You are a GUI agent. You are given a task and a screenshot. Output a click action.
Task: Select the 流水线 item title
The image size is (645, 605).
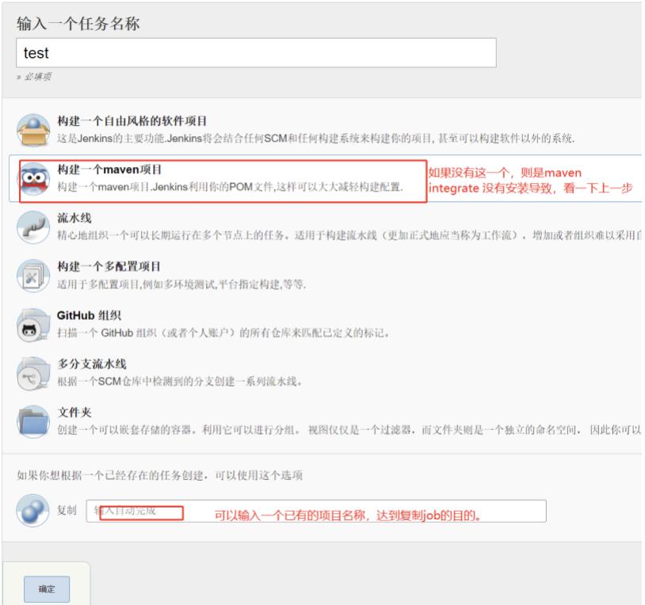[74, 218]
